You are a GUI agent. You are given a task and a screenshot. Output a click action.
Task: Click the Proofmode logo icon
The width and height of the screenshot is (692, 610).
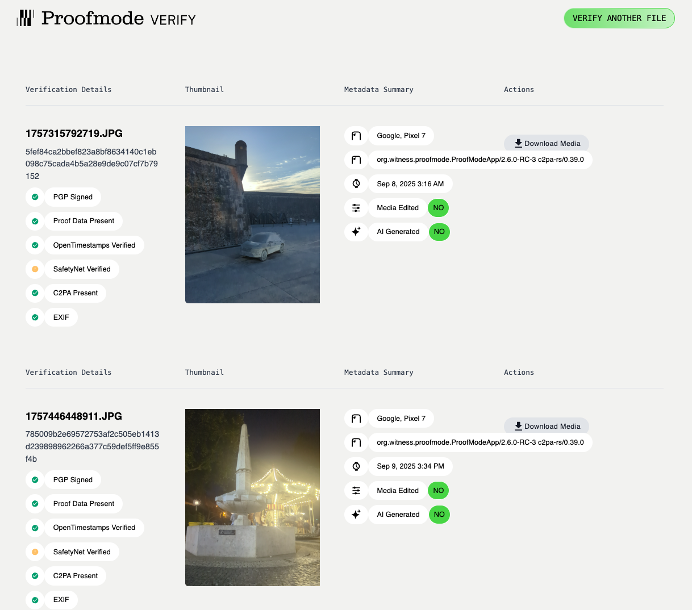[26, 18]
